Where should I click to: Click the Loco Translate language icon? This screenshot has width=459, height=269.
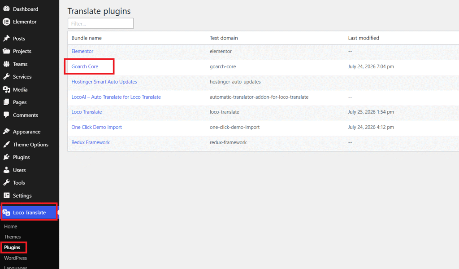pos(6,212)
